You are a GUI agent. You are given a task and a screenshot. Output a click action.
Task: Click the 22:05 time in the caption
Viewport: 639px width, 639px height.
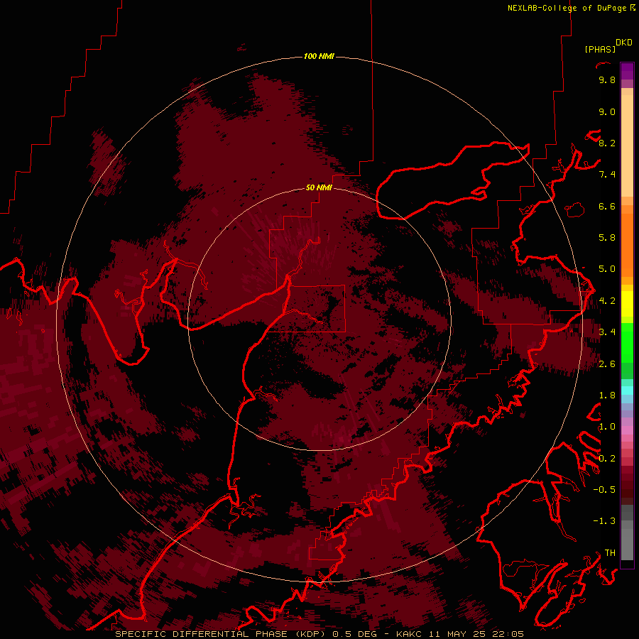[x=508, y=634]
